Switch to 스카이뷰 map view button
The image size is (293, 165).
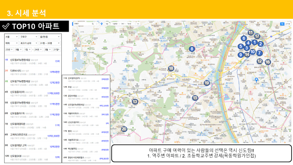[288, 24]
